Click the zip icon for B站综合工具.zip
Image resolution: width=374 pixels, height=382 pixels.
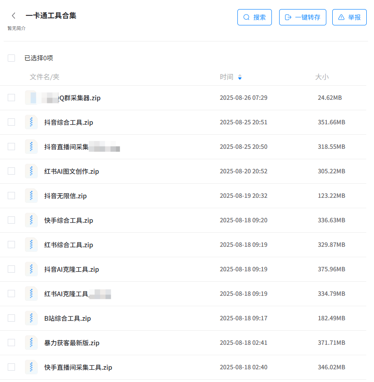31,318
